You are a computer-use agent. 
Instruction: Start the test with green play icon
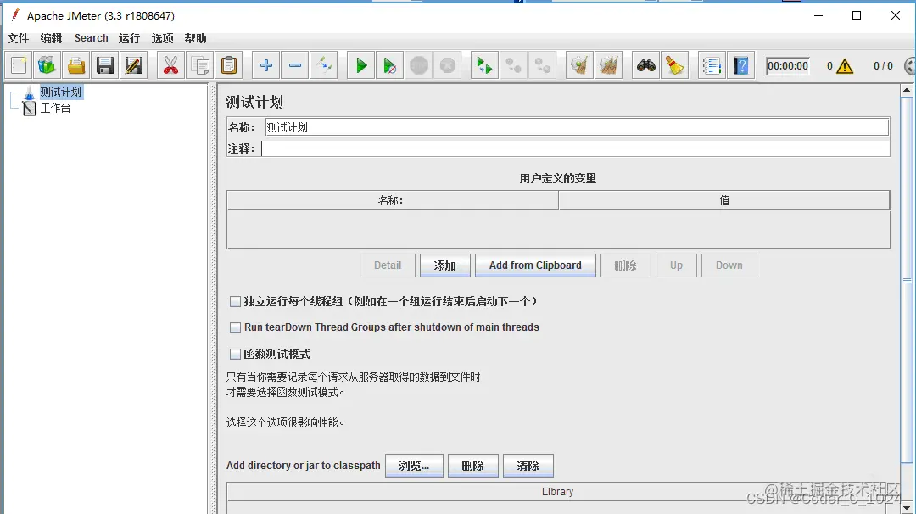(361, 65)
